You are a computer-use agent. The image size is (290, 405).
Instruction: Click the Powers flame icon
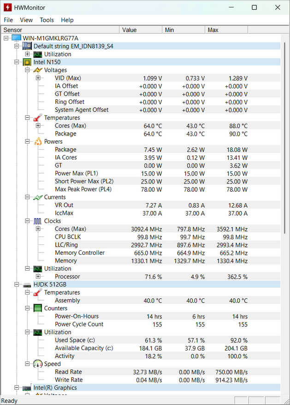coord(38,142)
